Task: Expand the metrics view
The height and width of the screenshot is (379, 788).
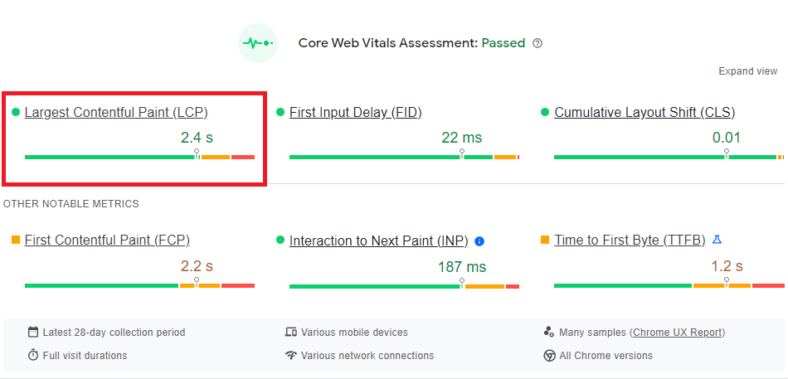Action: click(x=747, y=71)
